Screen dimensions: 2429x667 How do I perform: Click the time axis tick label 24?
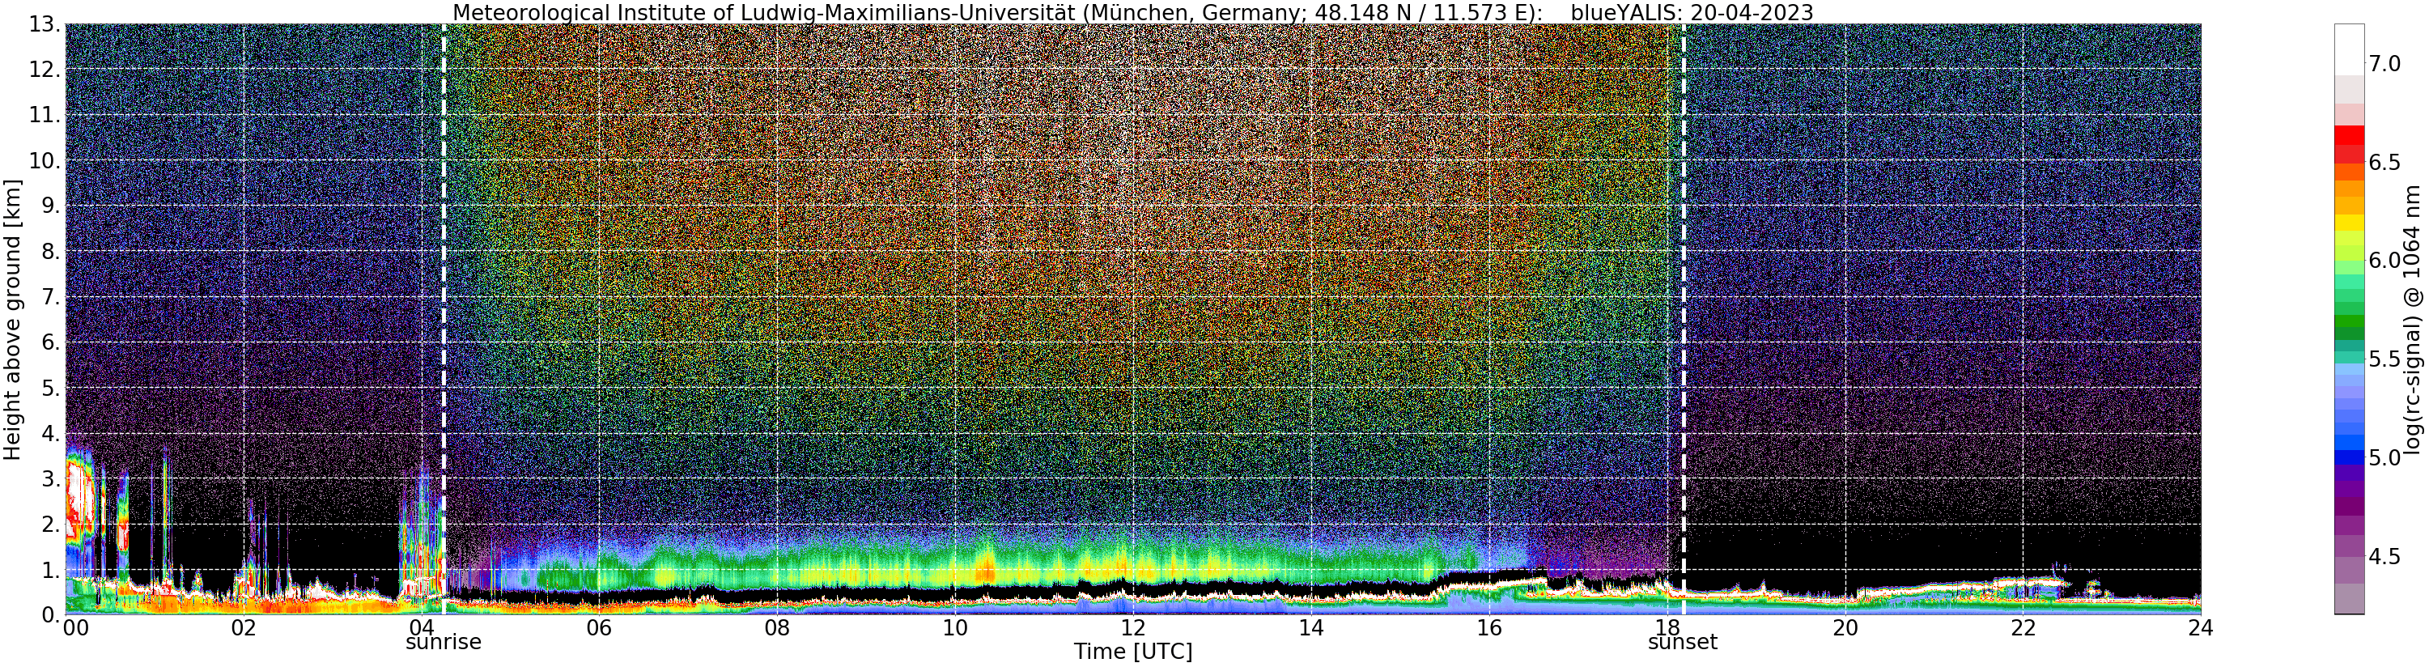2201,627
